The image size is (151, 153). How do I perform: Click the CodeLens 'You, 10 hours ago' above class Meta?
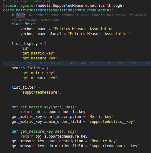(x=35, y=20)
